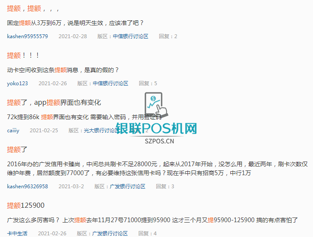Screen dimensions: 313x237
Task: Click excerpt about 固定提额从3万到6万
Action: coord(75,23)
